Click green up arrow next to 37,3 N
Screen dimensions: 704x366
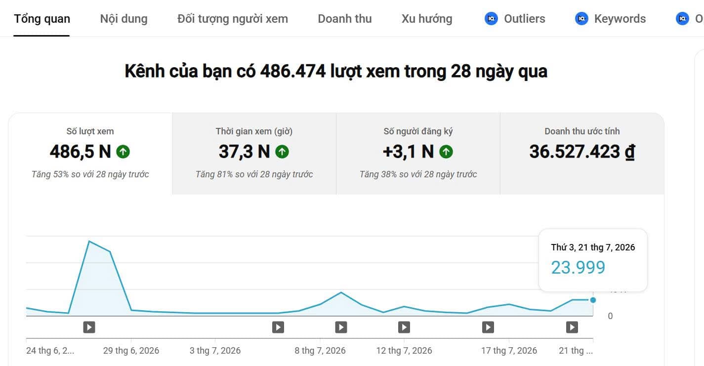click(x=282, y=152)
